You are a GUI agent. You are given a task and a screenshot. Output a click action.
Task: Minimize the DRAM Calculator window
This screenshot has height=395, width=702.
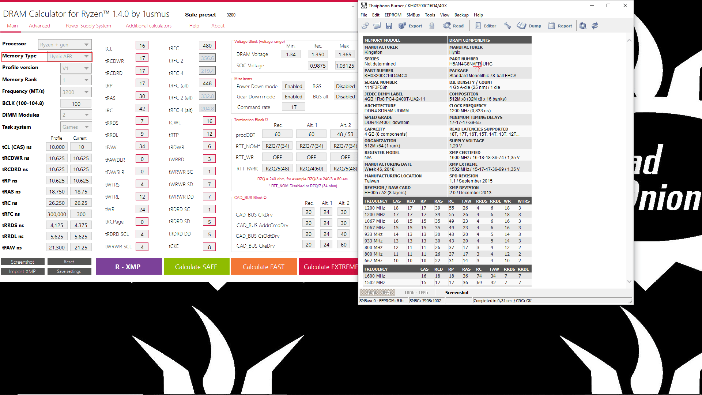353,7
